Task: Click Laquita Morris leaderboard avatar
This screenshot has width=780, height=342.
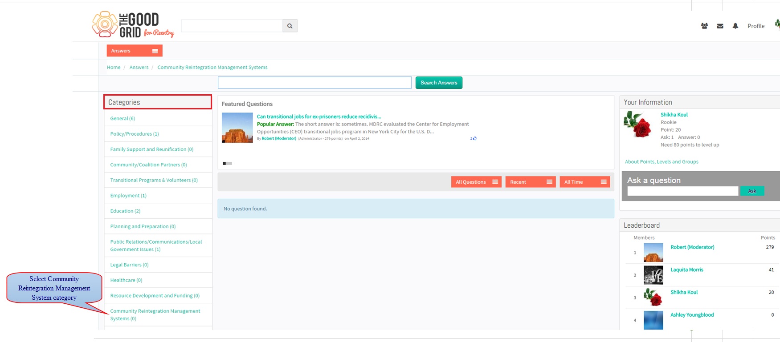Action: 653,275
